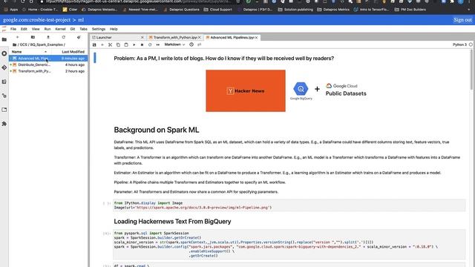This screenshot has height=267, width=475.
Task: Open the View menu
Action: 36,29
